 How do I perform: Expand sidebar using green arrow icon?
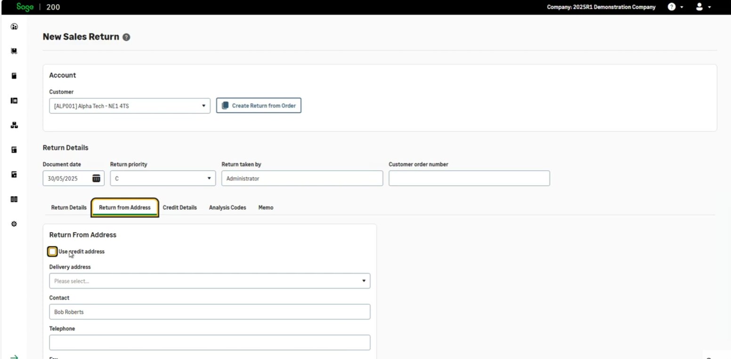(14, 357)
